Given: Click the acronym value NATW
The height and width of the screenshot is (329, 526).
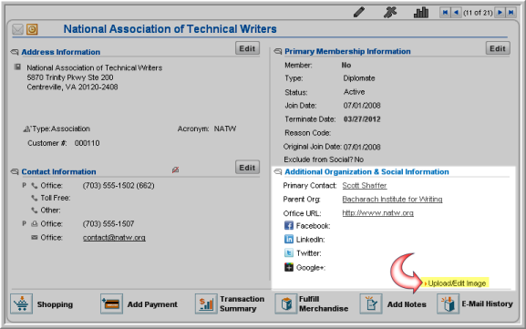Looking at the screenshot, I should coord(225,129).
